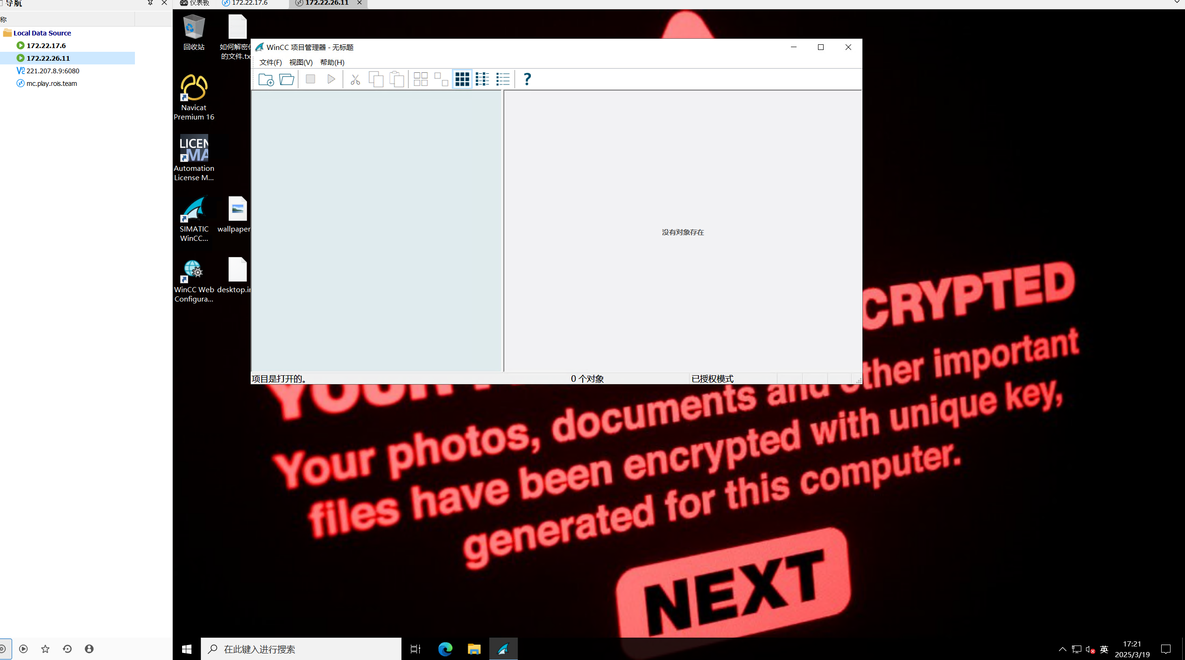Open the 文件(F) menu
This screenshot has width=1185, height=660.
click(x=270, y=63)
